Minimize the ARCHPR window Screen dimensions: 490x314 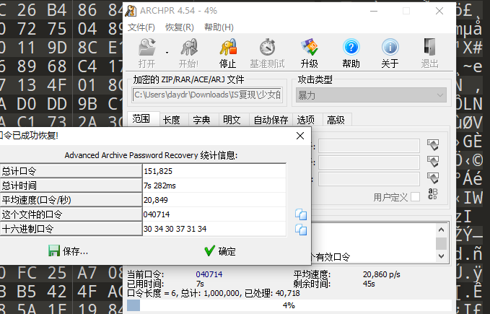point(374,11)
